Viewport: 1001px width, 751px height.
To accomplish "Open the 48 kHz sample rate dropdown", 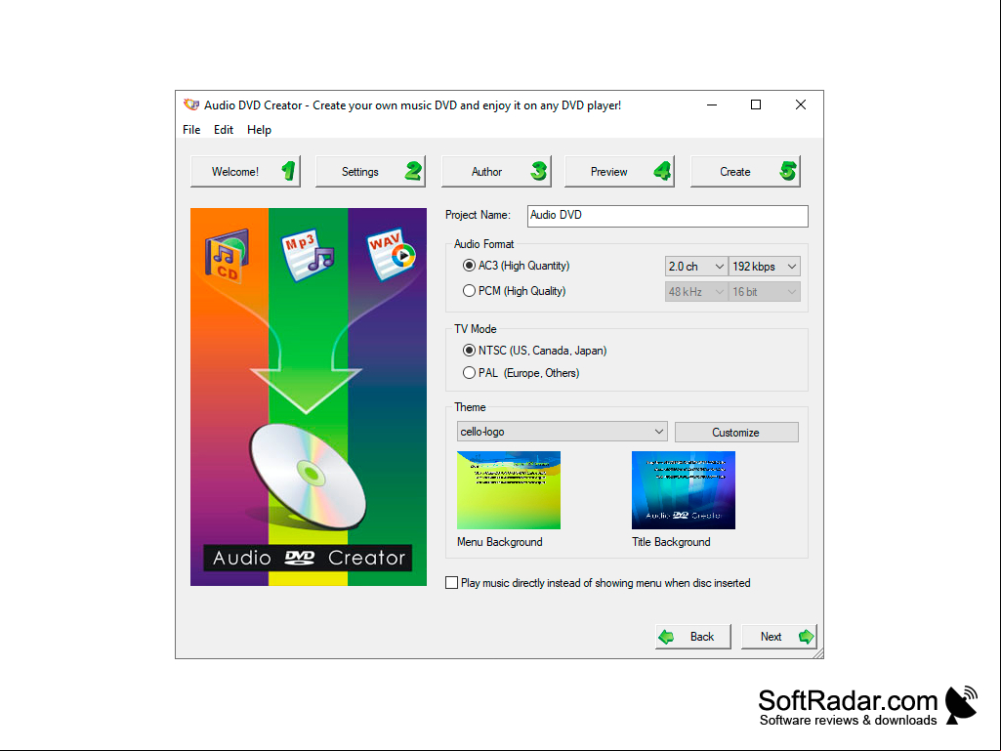I will click(696, 292).
